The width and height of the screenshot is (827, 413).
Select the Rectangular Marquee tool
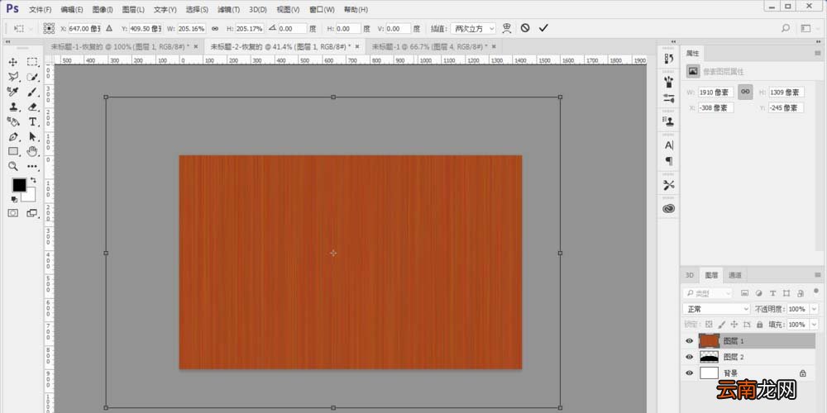point(32,62)
